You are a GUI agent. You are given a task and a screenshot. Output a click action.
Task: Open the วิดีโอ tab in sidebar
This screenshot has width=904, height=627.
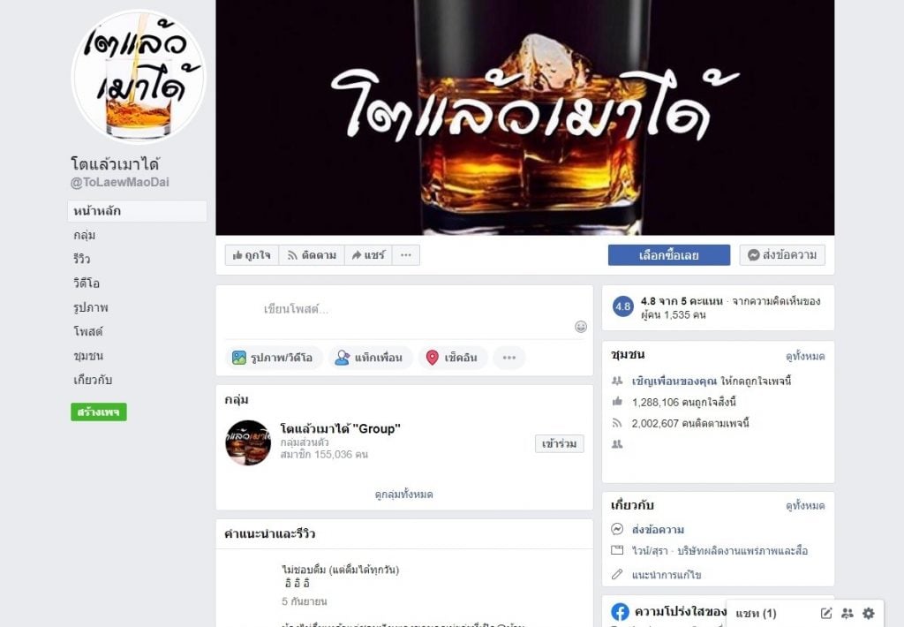click(x=87, y=283)
